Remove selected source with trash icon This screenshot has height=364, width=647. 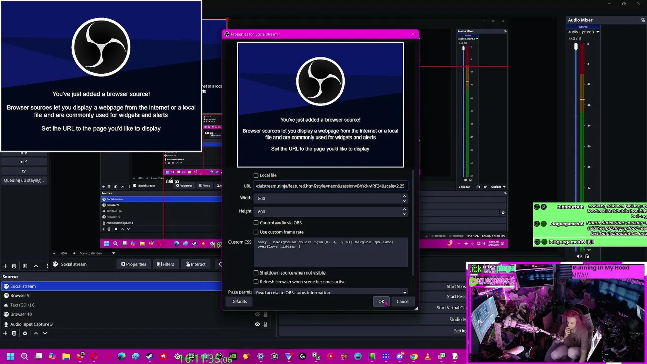point(14,333)
